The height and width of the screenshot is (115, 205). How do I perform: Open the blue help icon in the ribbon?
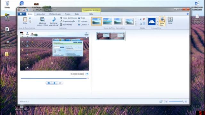point(188,14)
